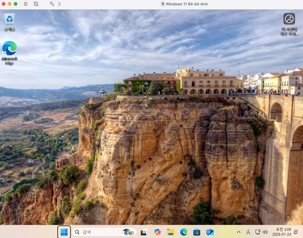Viewport: 303px width, 238px height.
Task: Expand the hidden system tray icons
Action: (x=239, y=232)
